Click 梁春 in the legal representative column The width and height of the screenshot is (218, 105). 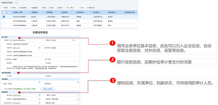[x=78, y=21]
